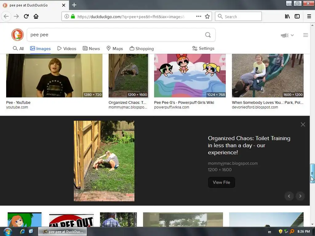Go back with the browser back arrow
Image resolution: width=315 pixels, height=236 pixels.
tap(6, 16)
